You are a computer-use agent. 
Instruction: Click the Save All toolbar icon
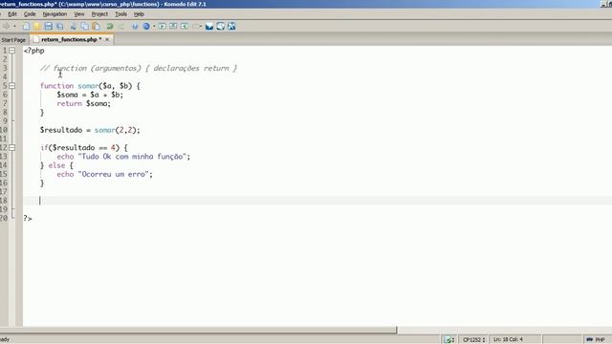[59, 26]
